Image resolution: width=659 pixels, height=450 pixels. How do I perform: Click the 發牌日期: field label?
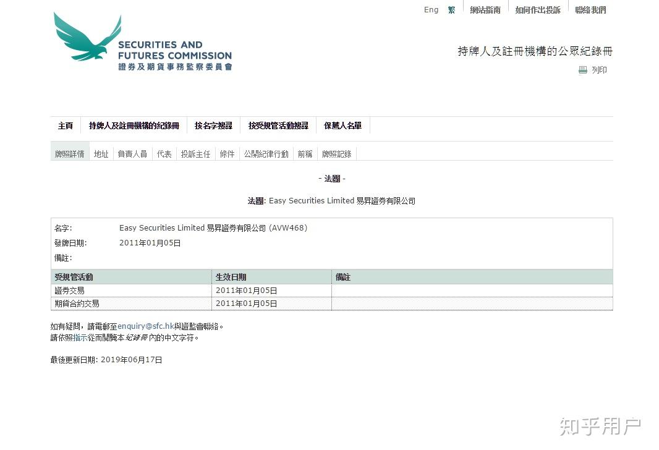coord(70,243)
